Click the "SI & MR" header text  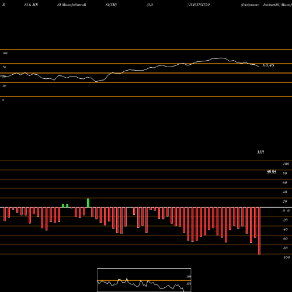(x=31, y=5)
